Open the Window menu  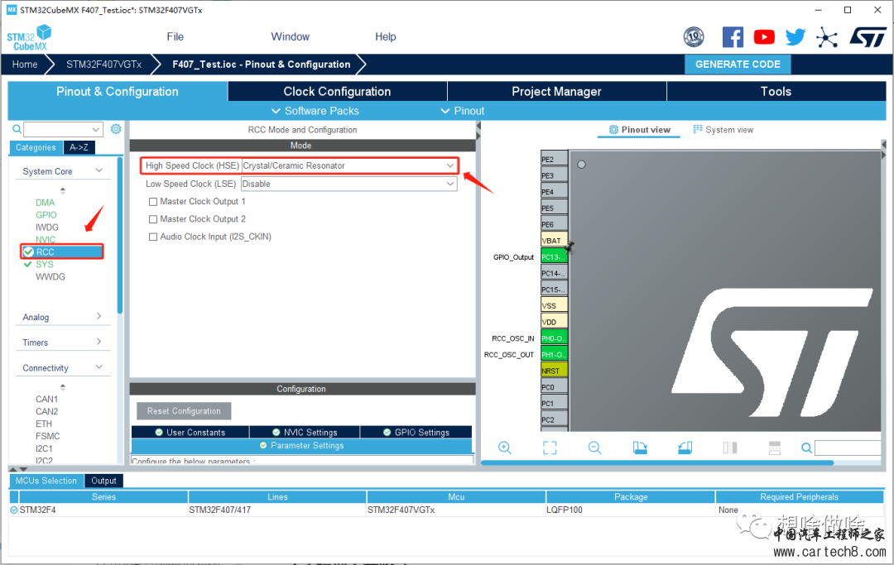291,36
